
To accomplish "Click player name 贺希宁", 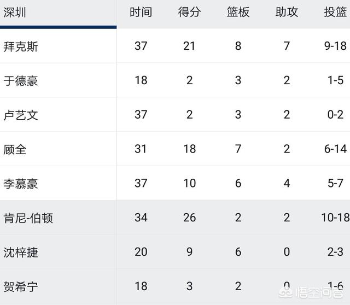I will tap(21, 287).
